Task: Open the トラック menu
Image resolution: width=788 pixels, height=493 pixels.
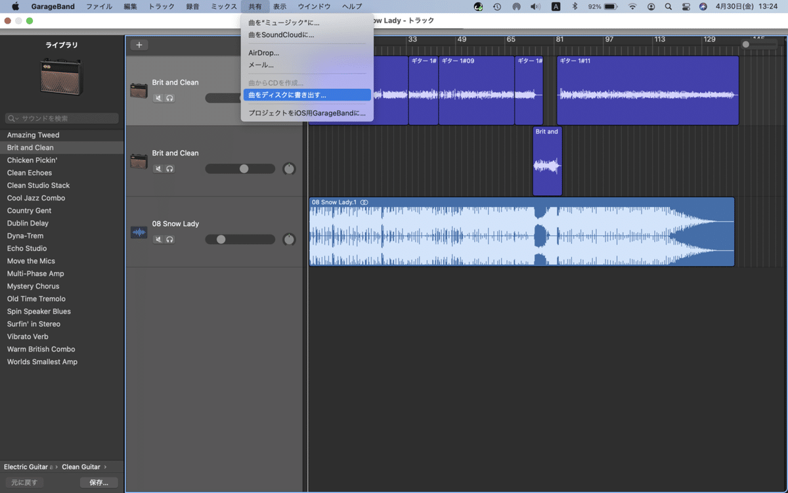Action: click(x=162, y=7)
